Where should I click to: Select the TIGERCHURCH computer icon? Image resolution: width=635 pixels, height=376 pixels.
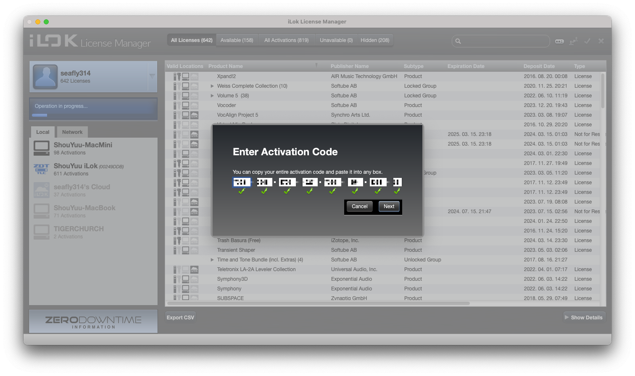point(42,232)
